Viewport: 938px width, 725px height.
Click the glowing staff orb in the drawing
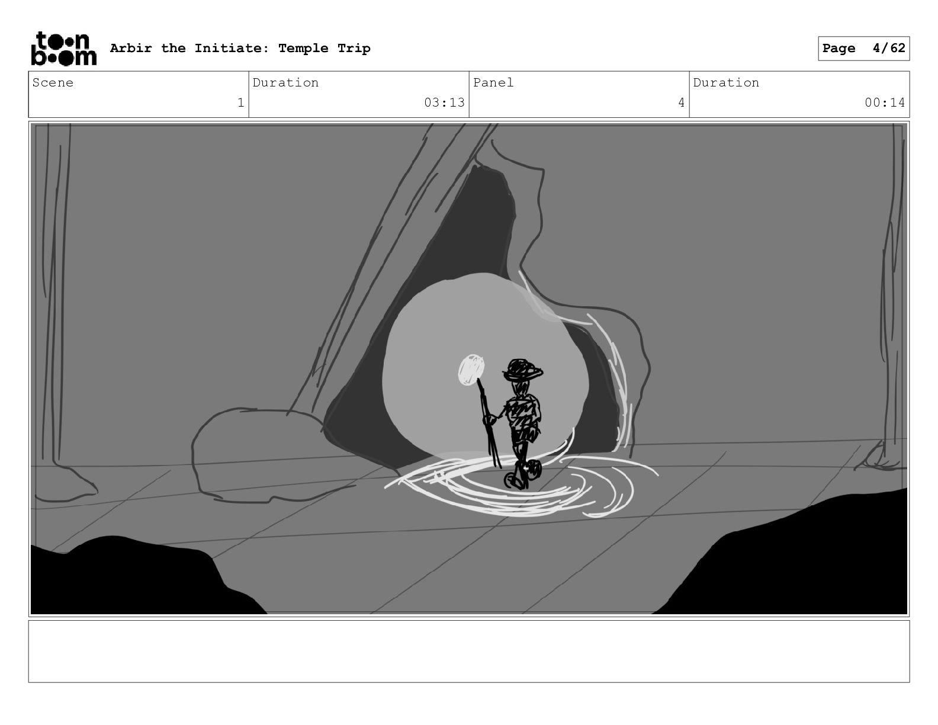click(x=471, y=370)
